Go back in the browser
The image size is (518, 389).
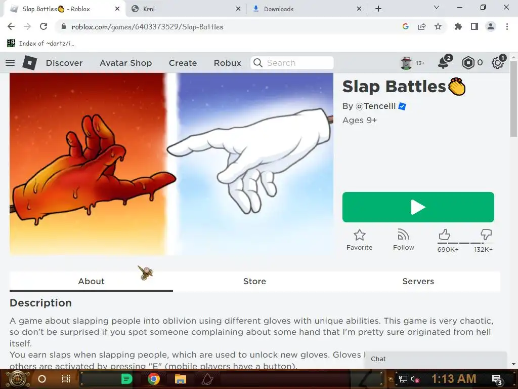click(11, 26)
